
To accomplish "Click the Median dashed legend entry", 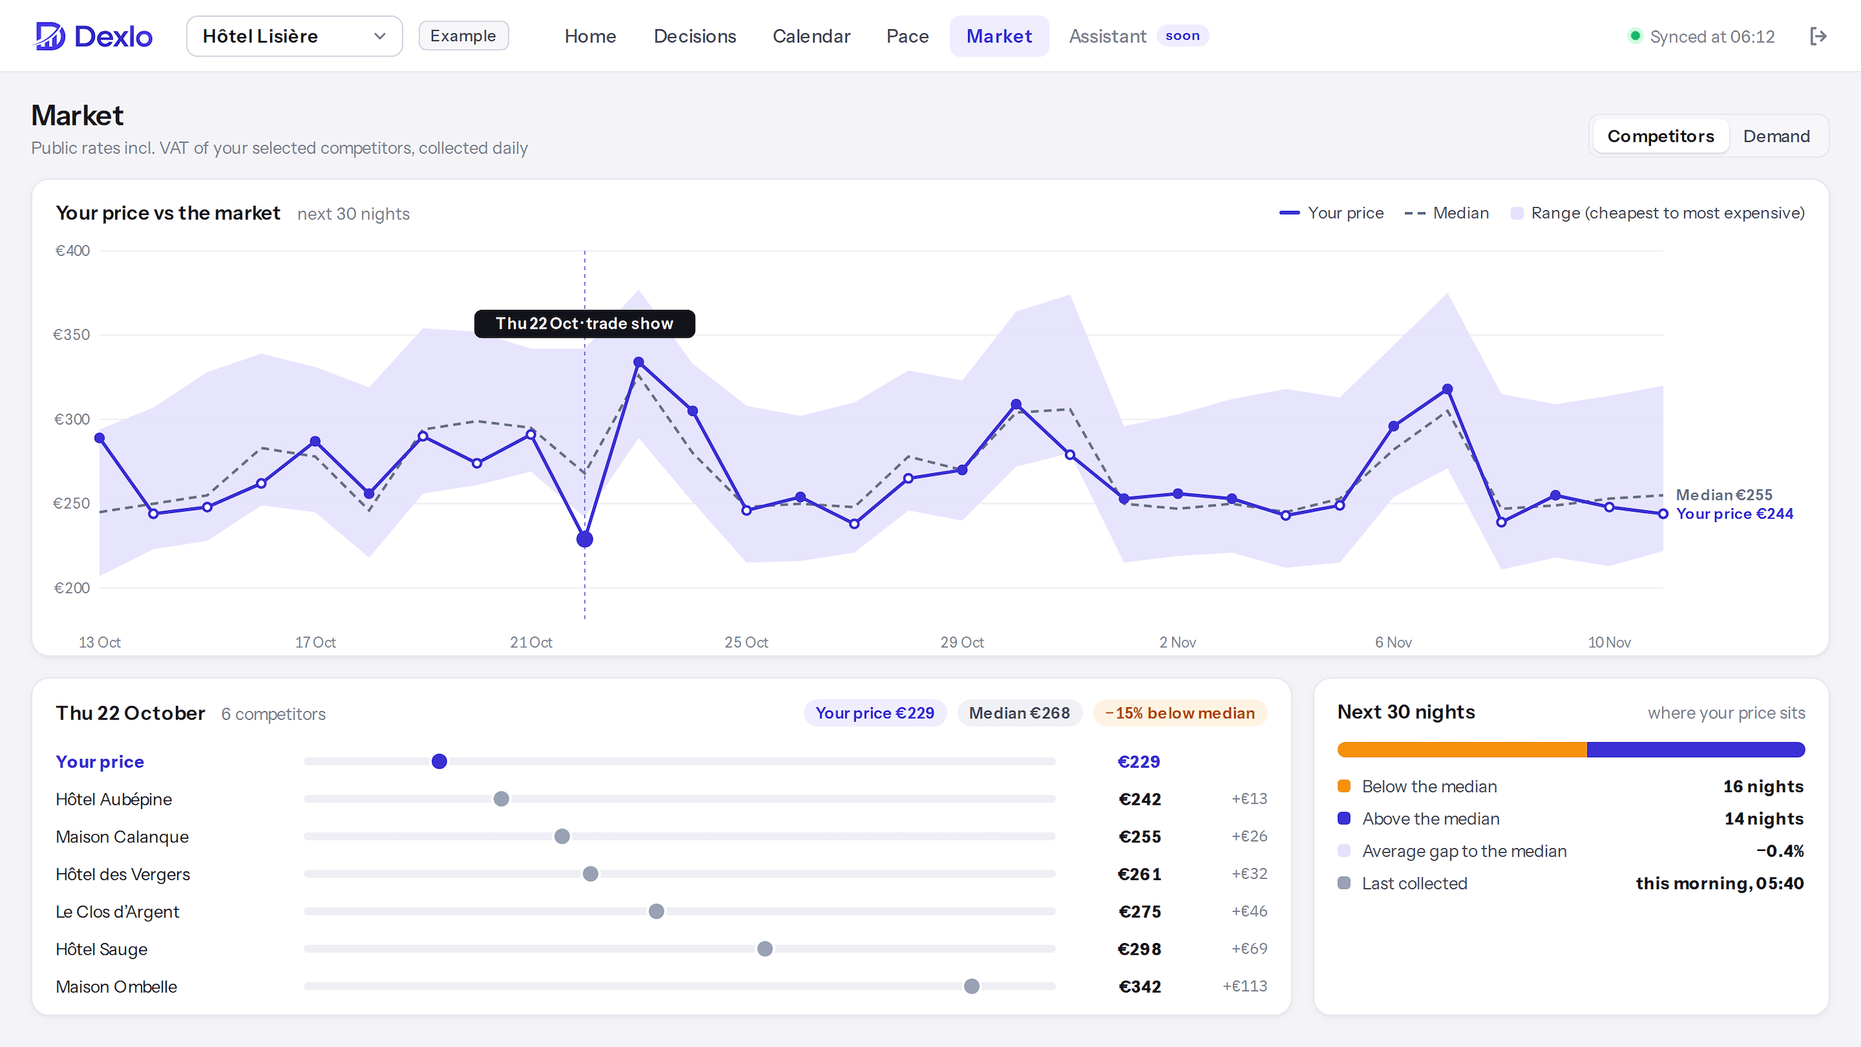I will pyautogui.click(x=1446, y=213).
